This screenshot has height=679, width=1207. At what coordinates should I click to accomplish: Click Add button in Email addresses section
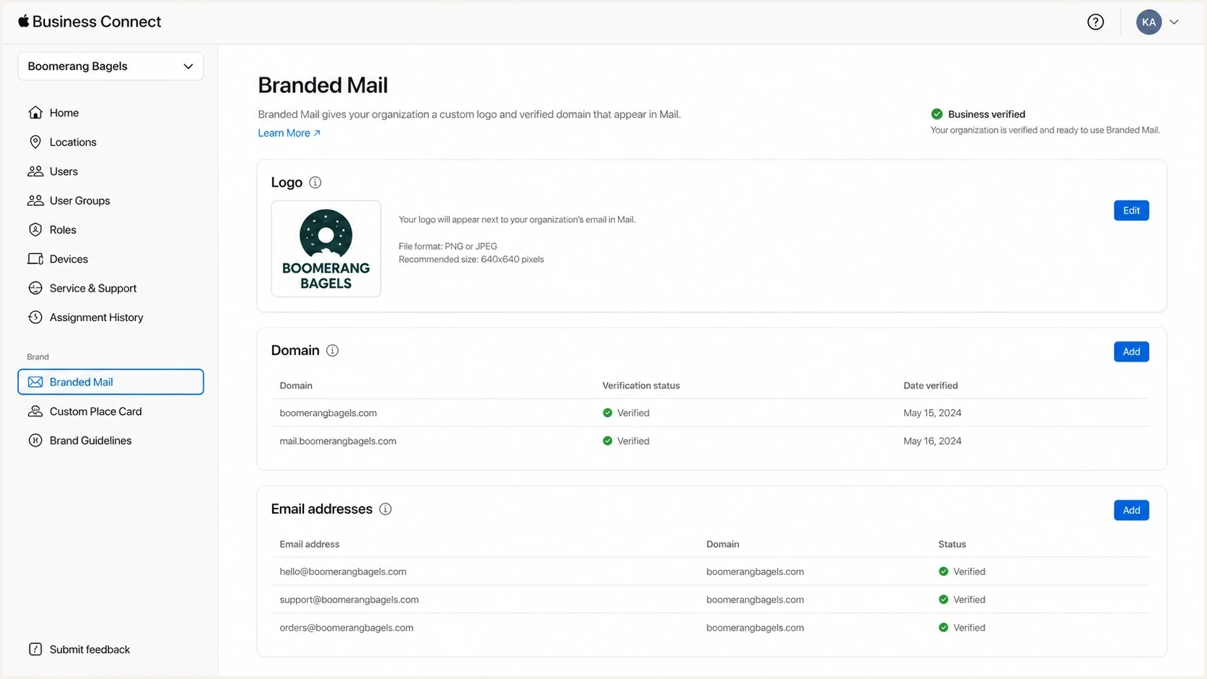(1131, 510)
